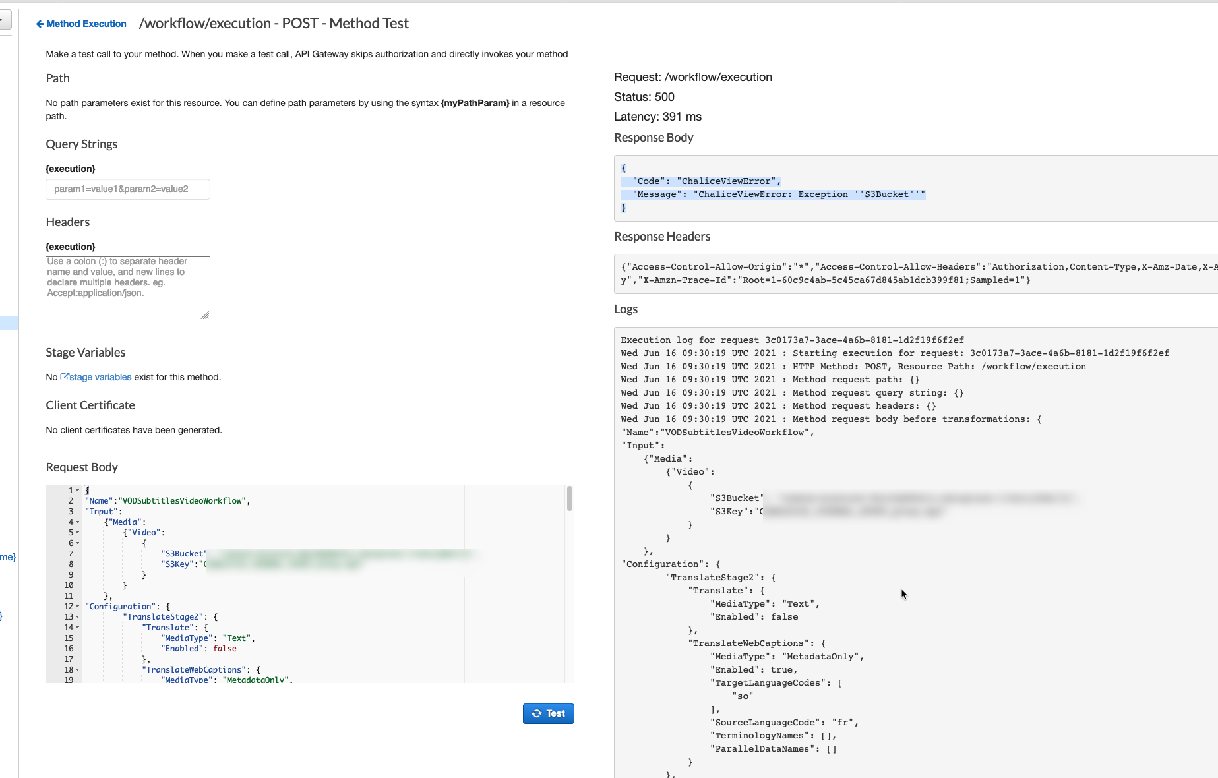The width and height of the screenshot is (1218, 778).
Task: Click the highlighted ChaliceViewError response text
Action: click(x=728, y=181)
